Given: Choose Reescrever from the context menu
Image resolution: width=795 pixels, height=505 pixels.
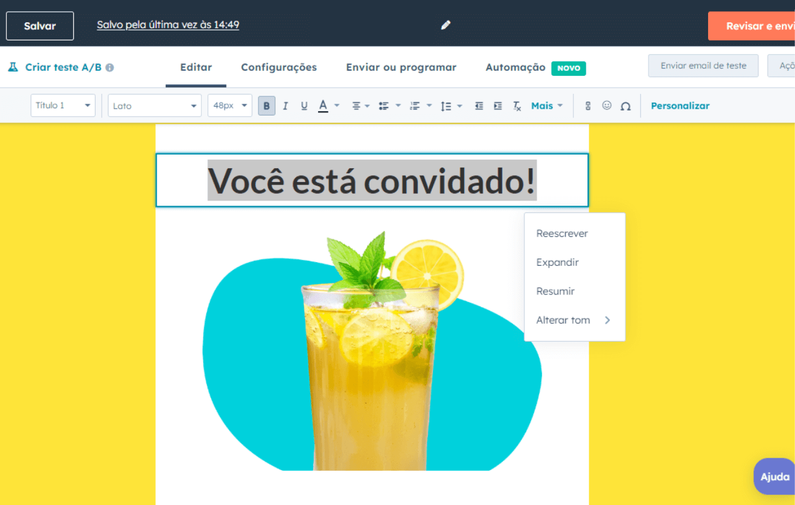Looking at the screenshot, I should click(x=562, y=234).
